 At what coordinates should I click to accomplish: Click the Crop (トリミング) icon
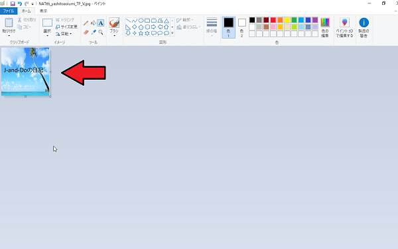coord(58,20)
